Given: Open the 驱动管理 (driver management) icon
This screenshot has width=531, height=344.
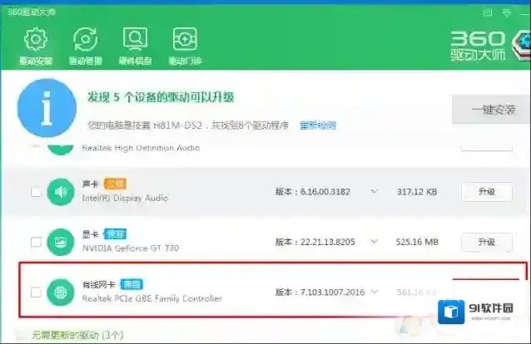Looking at the screenshot, I should [x=84, y=40].
